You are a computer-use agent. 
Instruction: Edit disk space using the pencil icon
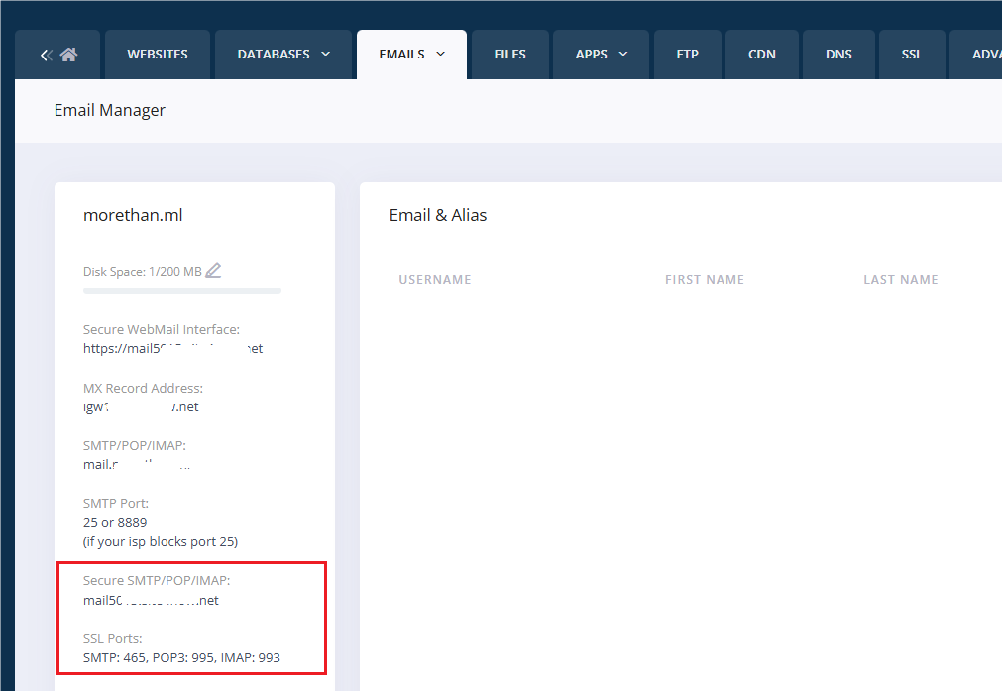click(213, 269)
